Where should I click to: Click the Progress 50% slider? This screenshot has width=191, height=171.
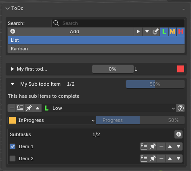[x=141, y=120]
